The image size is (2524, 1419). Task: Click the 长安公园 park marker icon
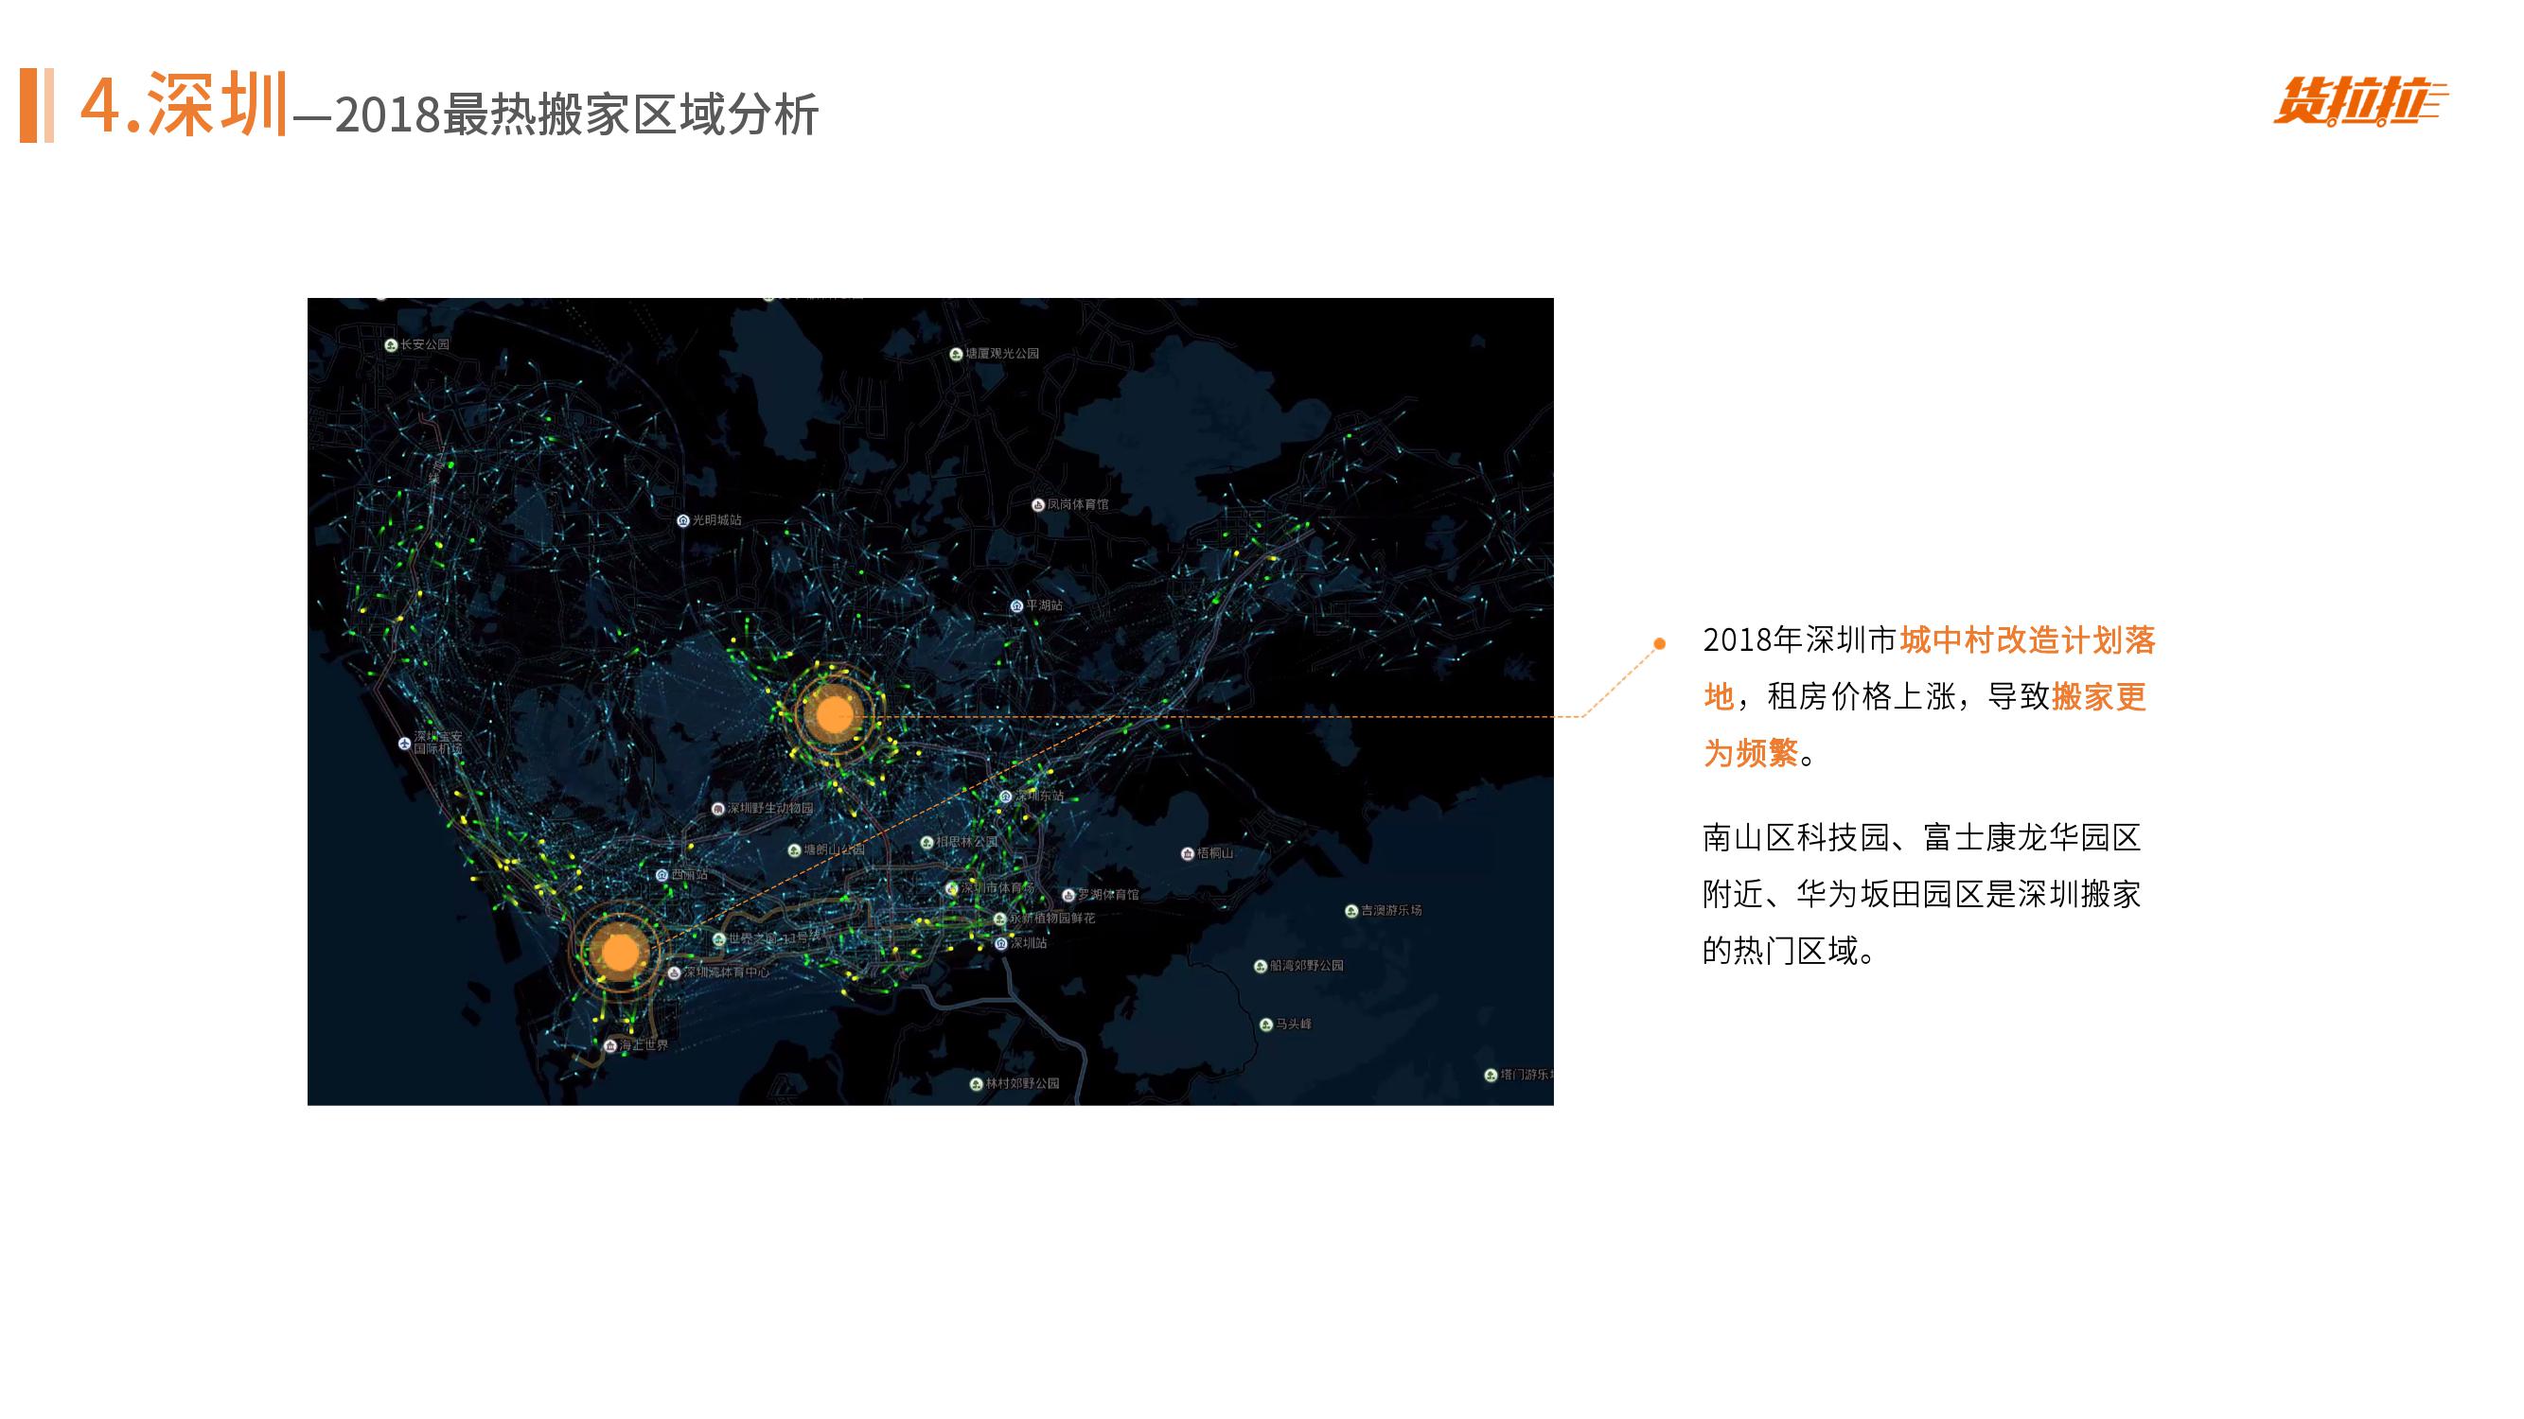[x=391, y=344]
